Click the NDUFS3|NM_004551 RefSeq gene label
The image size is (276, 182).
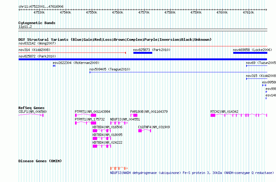[125, 119]
